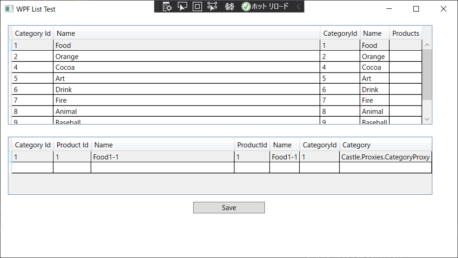This screenshot has height=258, width=458.
Task: Select the Food1-1 cell in the wide Name column
Action: (x=163, y=157)
